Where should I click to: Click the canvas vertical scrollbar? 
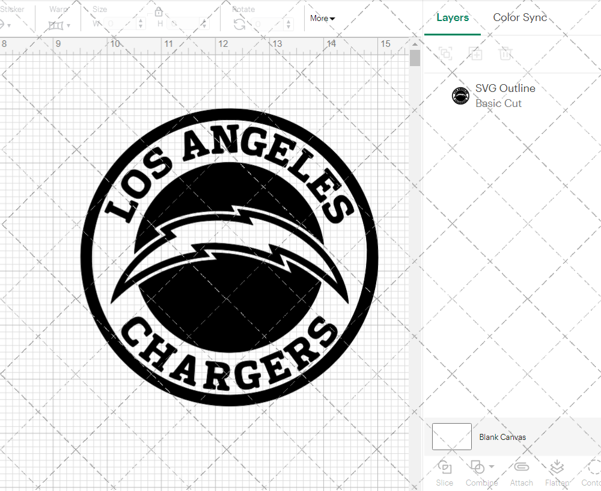[414, 58]
